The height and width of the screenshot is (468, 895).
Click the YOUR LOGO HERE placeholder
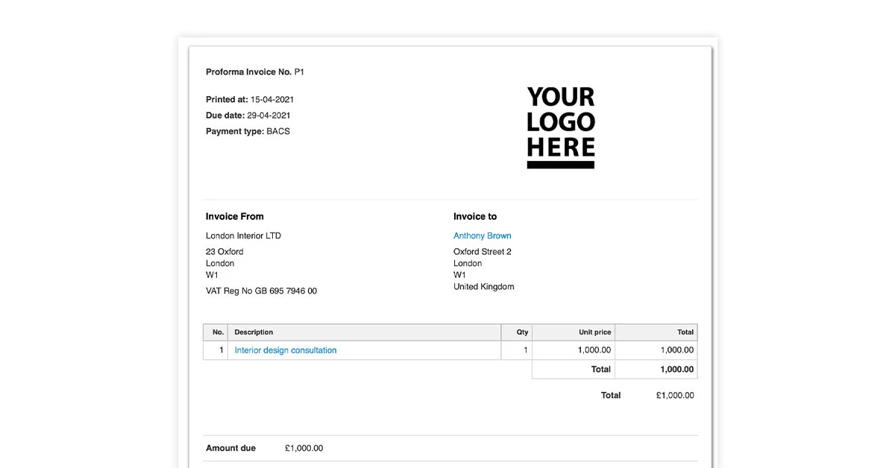(x=560, y=127)
